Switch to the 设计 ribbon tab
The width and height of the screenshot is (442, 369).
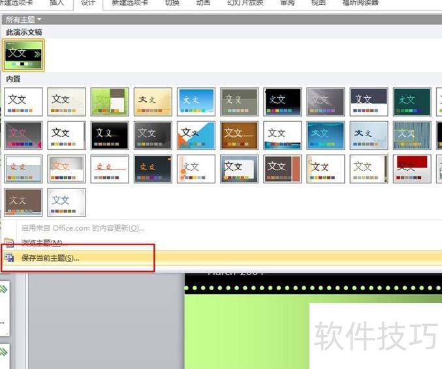[x=88, y=3]
